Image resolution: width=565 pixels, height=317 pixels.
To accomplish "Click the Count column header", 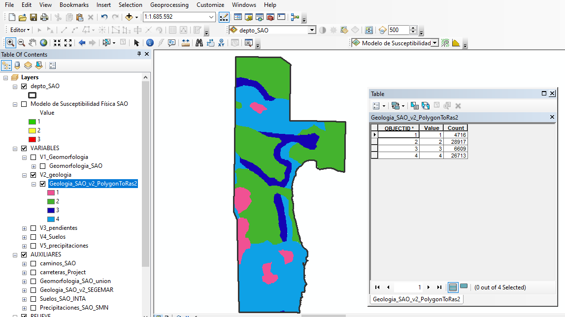I will pyautogui.click(x=456, y=128).
